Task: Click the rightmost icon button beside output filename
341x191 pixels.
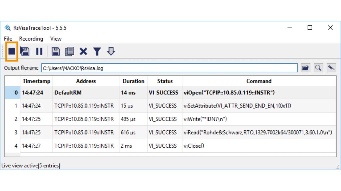Action: [331, 68]
